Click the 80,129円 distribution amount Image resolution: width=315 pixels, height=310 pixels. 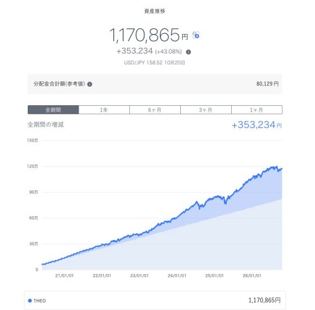point(267,84)
